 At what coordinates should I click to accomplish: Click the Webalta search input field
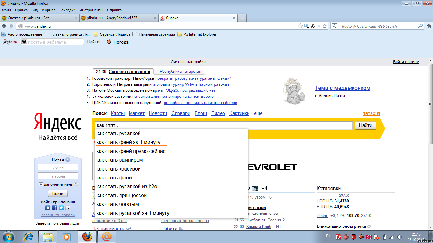(x=52, y=42)
